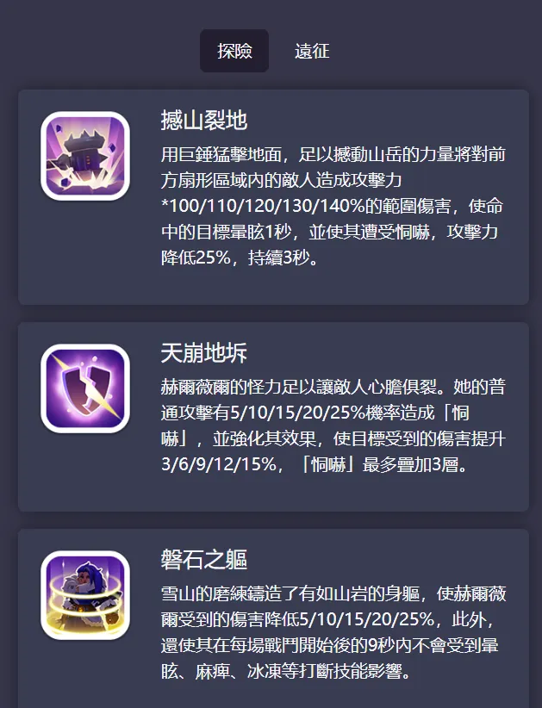Viewport: 542px width, 708px height.
Task: Click the 眩、麻痺、冰凍 immunity text line
Action: 286,672
